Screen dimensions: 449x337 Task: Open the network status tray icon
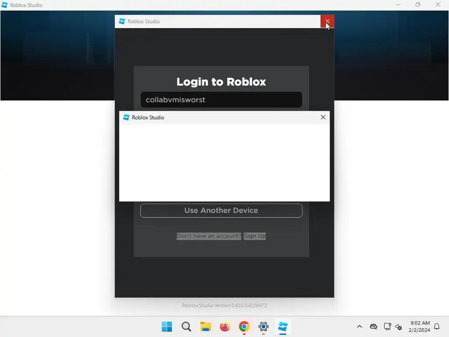tap(387, 326)
